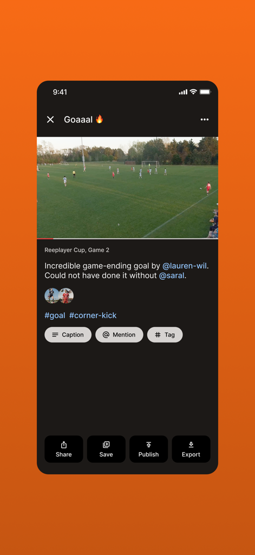The height and width of the screenshot is (555, 255).
Task: Add a mention with the Mention chip
Action: pyautogui.click(x=119, y=334)
